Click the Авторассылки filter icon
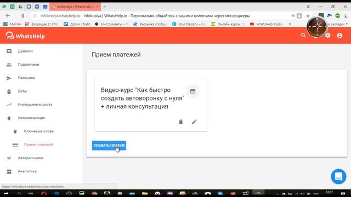 tap(9, 158)
